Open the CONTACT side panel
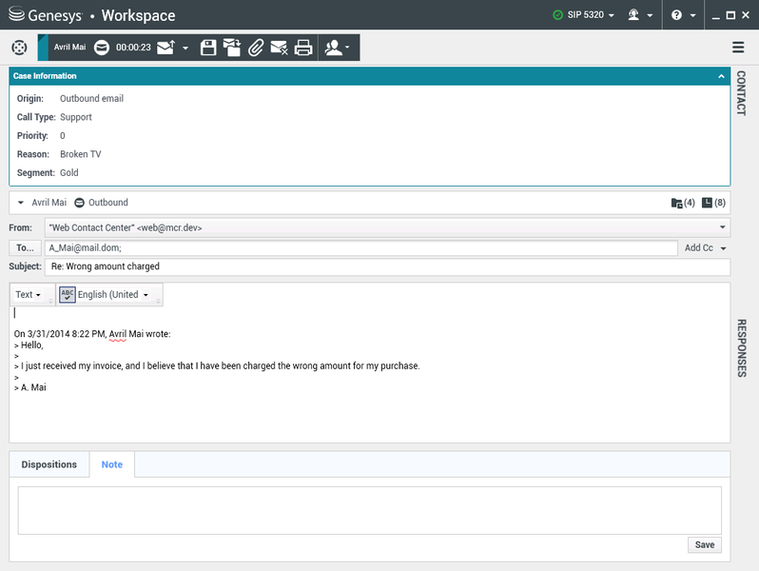 click(x=741, y=93)
